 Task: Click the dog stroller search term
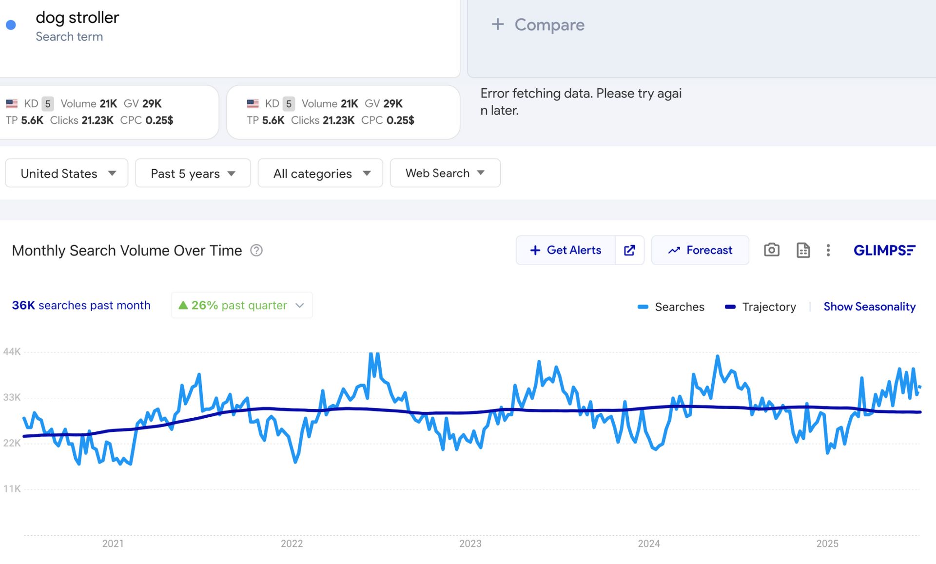click(77, 18)
